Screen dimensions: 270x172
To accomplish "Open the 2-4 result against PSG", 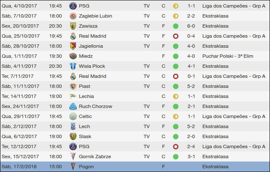I will pyautogui.click(x=191, y=146).
